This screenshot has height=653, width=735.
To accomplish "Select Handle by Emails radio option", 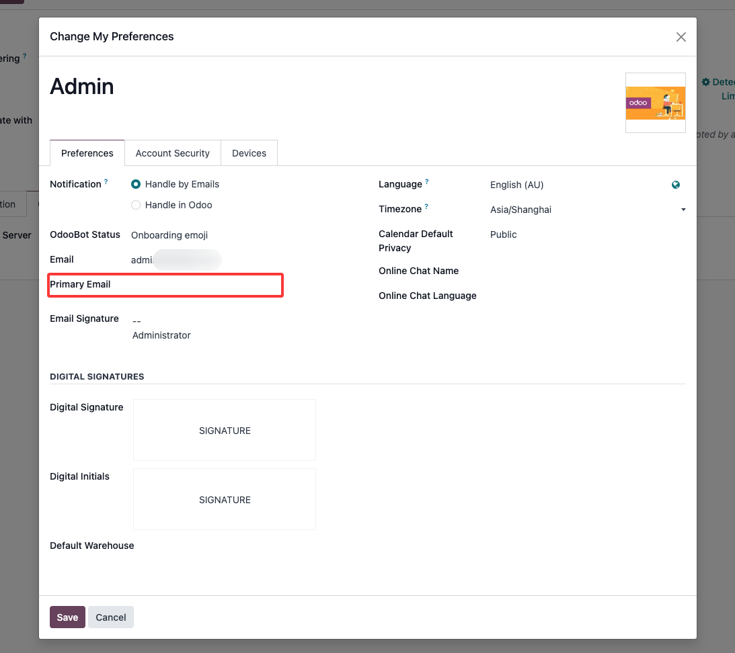I will pos(136,184).
